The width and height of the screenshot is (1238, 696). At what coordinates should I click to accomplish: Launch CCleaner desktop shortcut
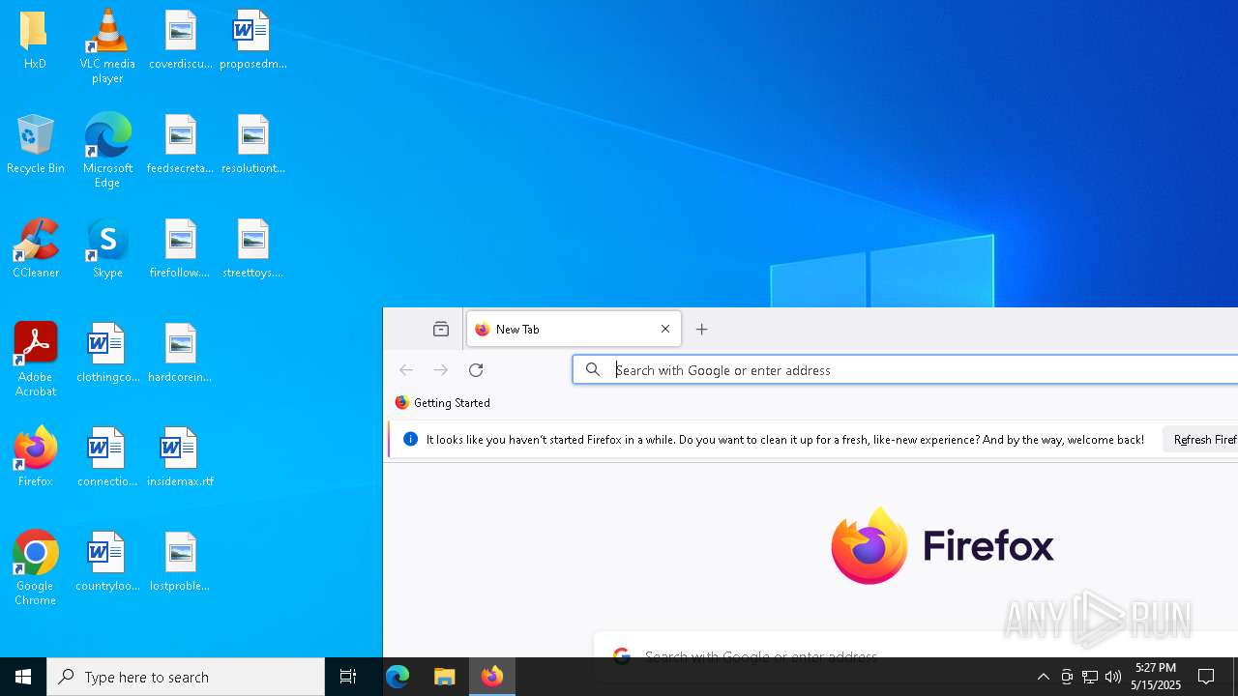coord(35,249)
